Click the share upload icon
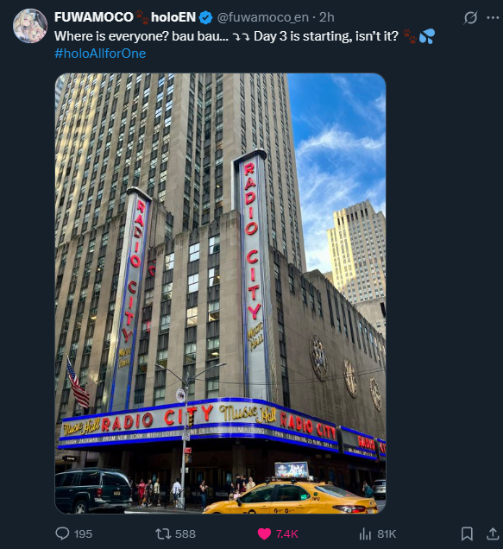This screenshot has height=549, width=503. [x=493, y=533]
